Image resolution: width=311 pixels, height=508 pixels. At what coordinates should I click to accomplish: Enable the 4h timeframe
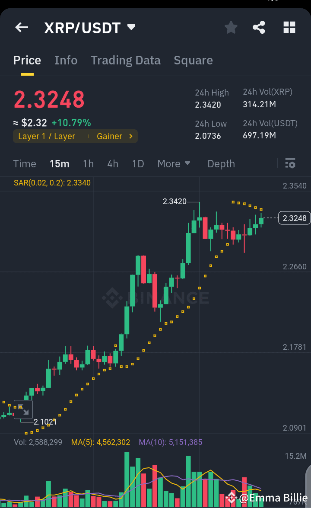click(x=112, y=164)
